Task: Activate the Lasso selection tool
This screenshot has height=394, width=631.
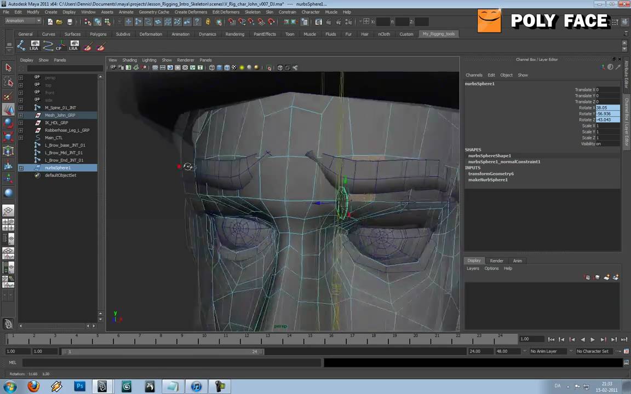Action: click(8, 82)
